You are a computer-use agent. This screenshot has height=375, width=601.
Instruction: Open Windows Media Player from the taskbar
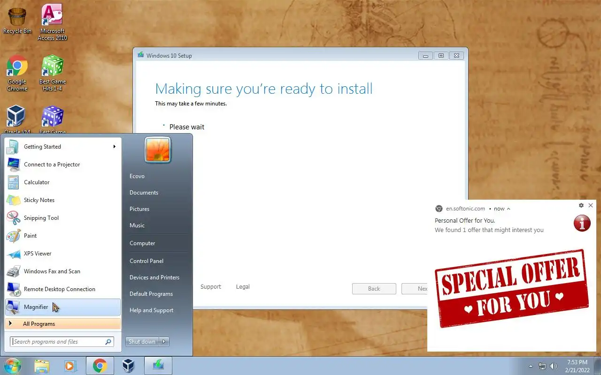coord(70,366)
